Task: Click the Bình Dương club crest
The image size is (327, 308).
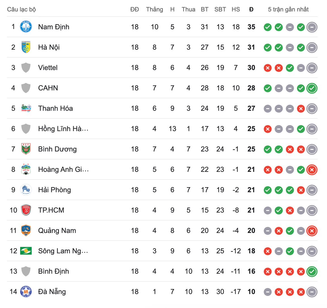Action: [26, 149]
